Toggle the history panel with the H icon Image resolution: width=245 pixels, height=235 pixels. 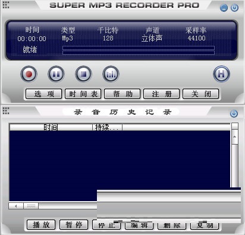221,74
